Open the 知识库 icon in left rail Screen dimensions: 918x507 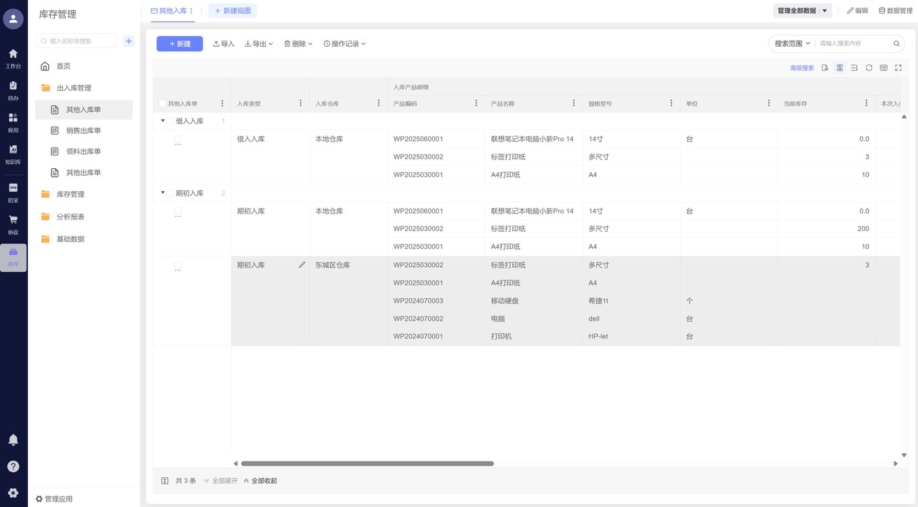tap(13, 154)
